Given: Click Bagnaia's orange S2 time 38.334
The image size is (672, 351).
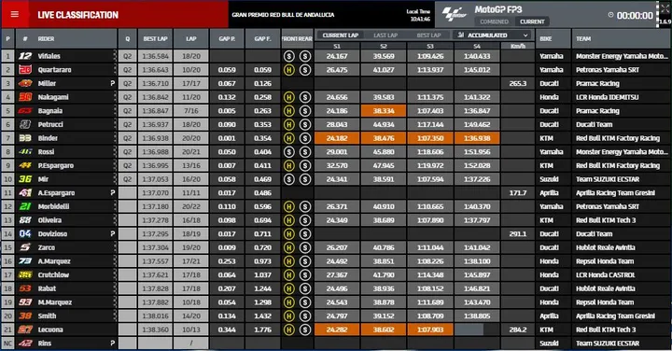Looking at the screenshot, I should coord(384,110).
